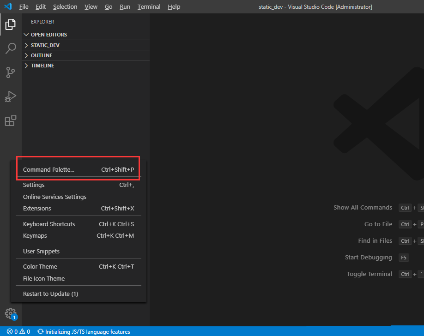Expand the Timeline section
This screenshot has width=424, height=336.
85,66
